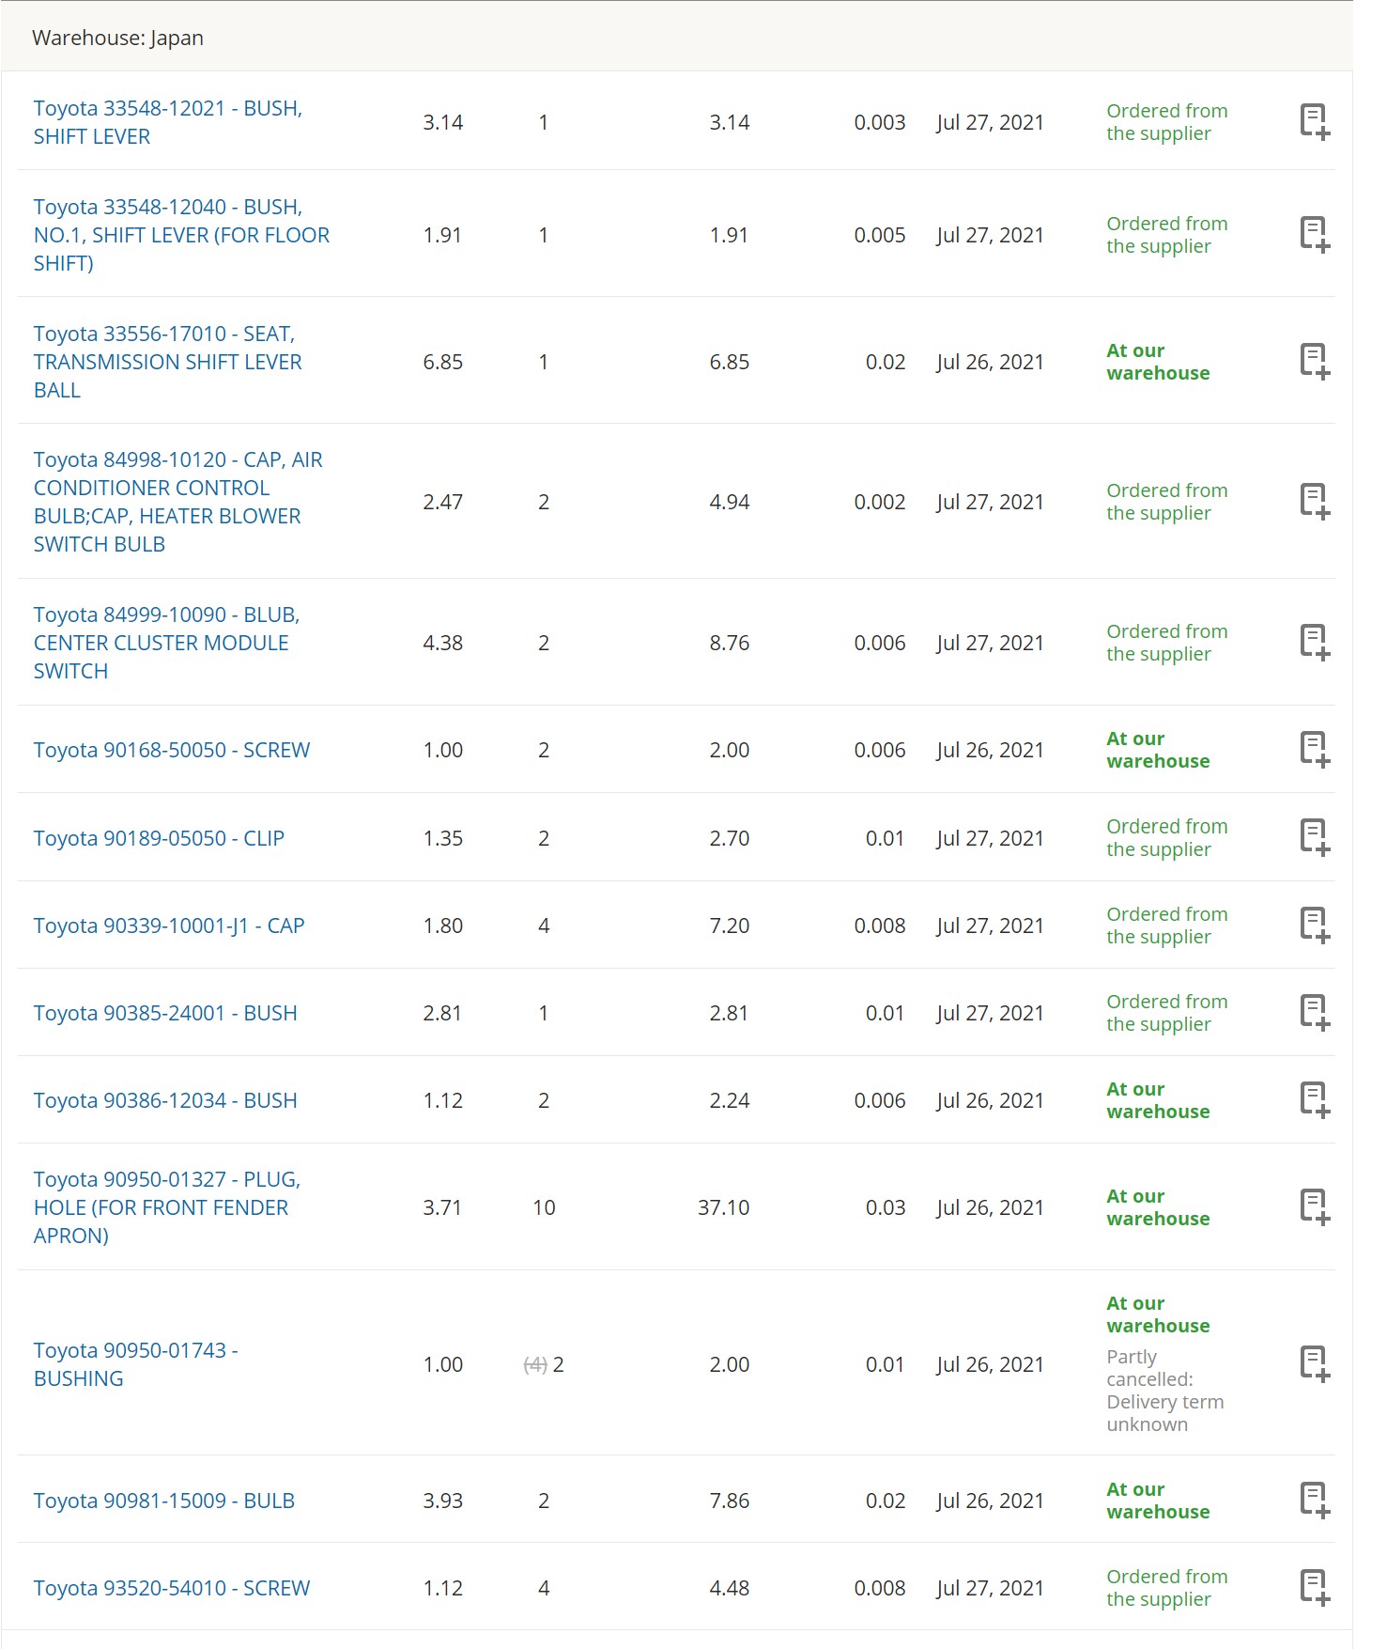1387x1649 pixels.
Task: Open Toyota 90386-12034 BUSH part link
Action: click(165, 1100)
